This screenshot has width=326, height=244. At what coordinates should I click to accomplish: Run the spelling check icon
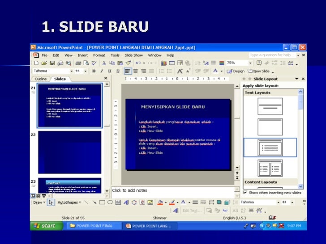tap(94, 63)
